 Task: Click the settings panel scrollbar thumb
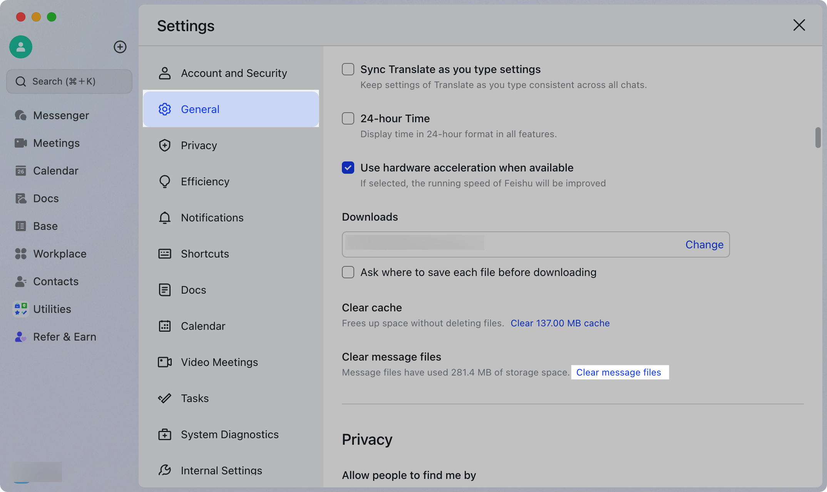(818, 138)
